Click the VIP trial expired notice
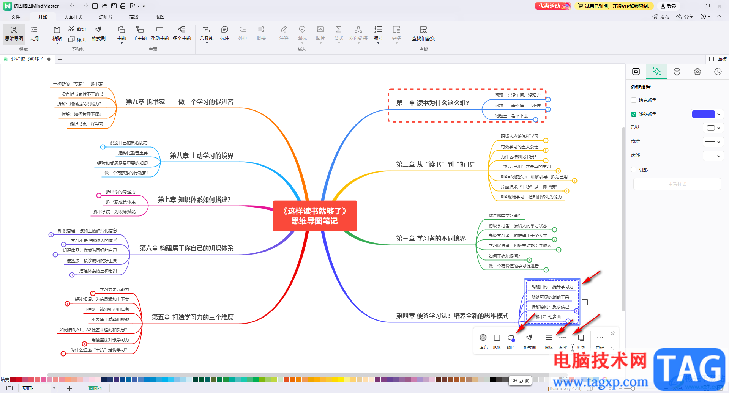 point(614,6)
